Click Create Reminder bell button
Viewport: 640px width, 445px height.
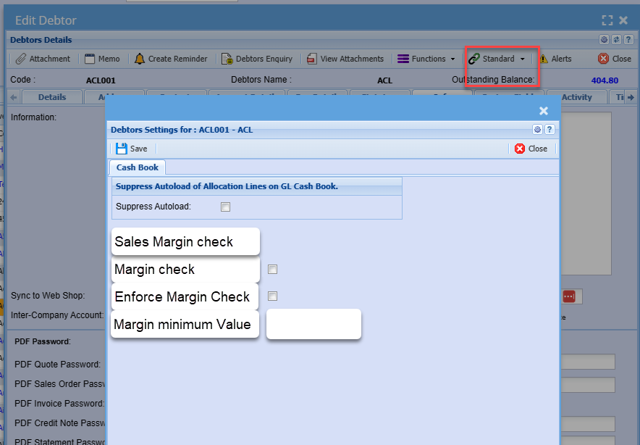pos(171,59)
